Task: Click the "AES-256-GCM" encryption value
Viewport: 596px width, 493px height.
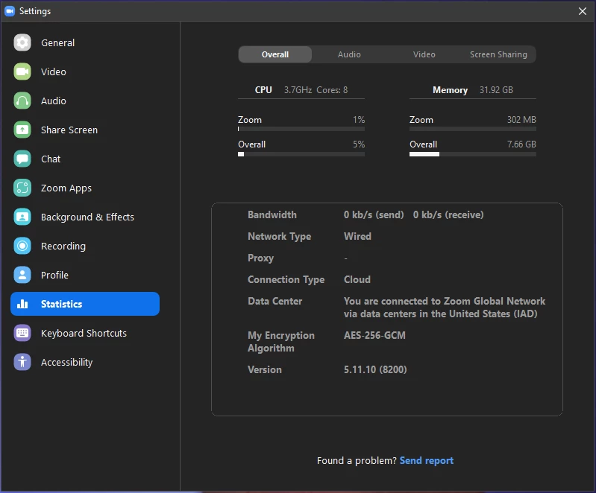Action: [374, 336]
